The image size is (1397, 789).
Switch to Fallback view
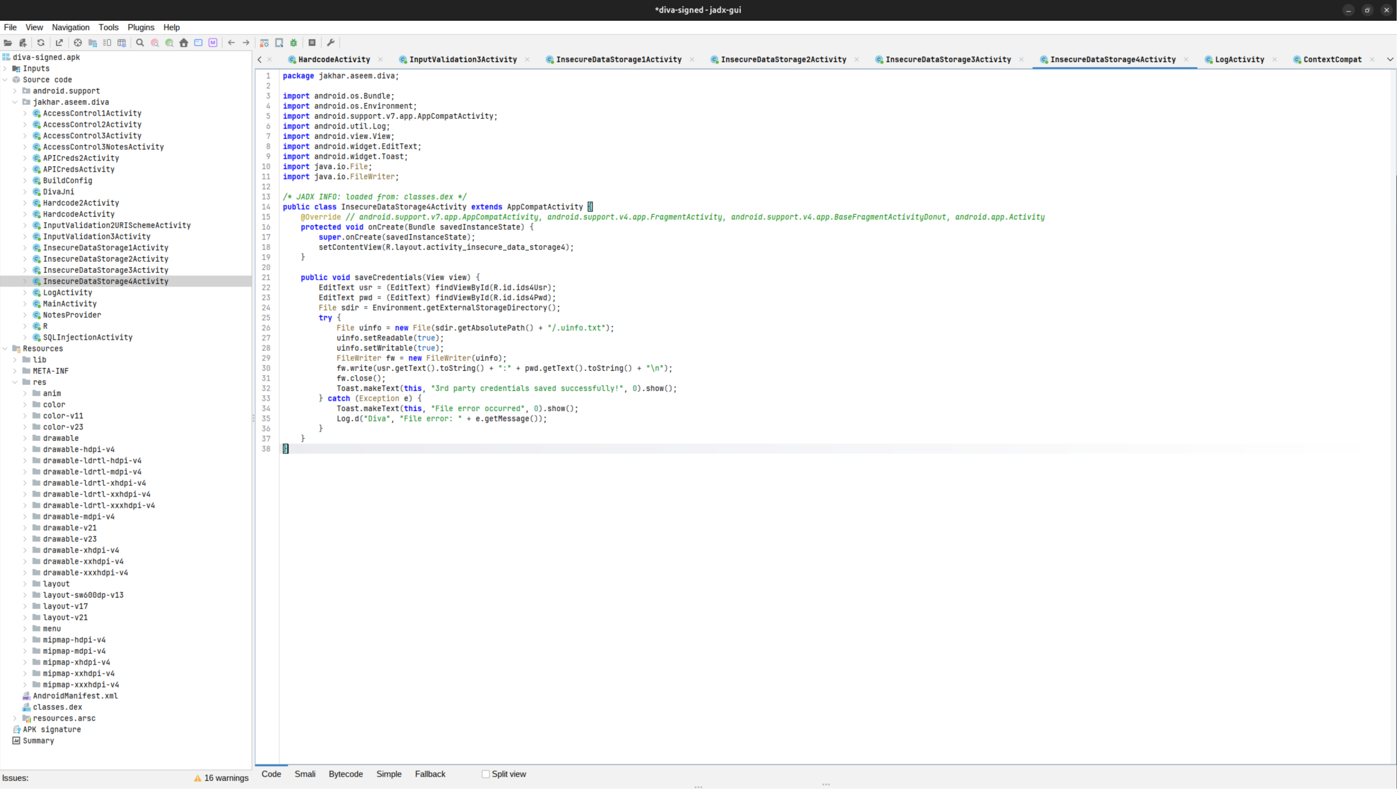pos(430,774)
